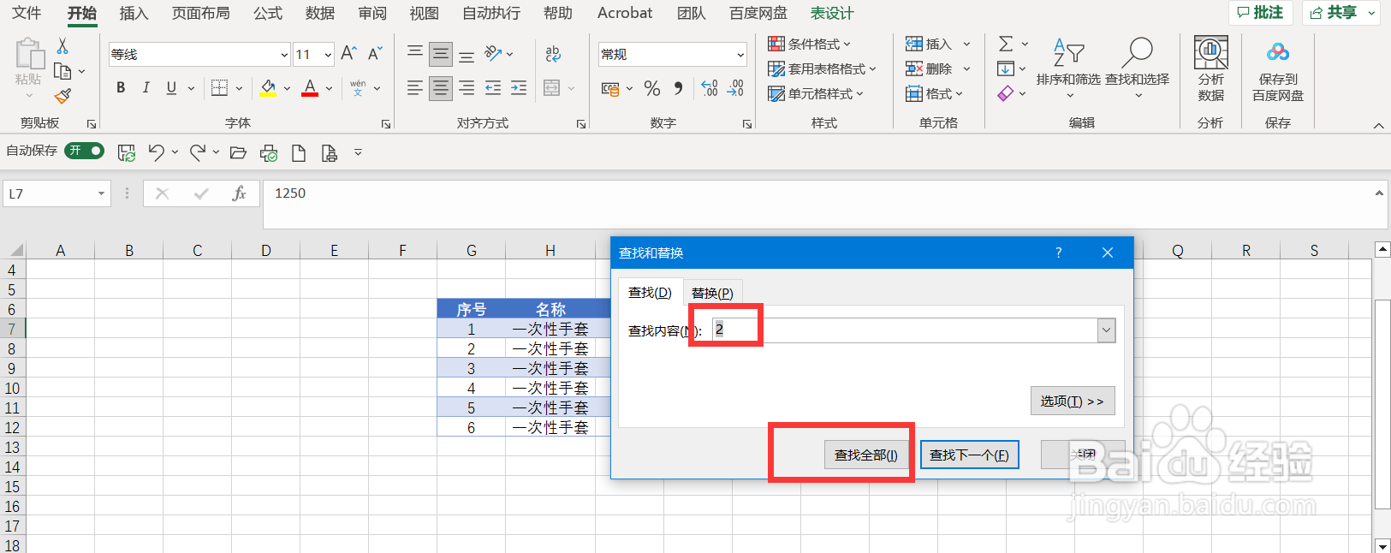1391x553 pixels.
Task: Open the font name dropdown
Action: tap(284, 55)
